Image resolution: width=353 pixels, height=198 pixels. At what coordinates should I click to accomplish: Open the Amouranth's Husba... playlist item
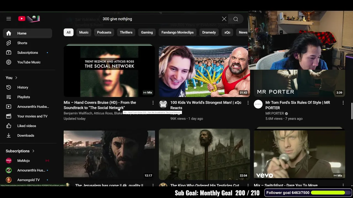(28, 107)
